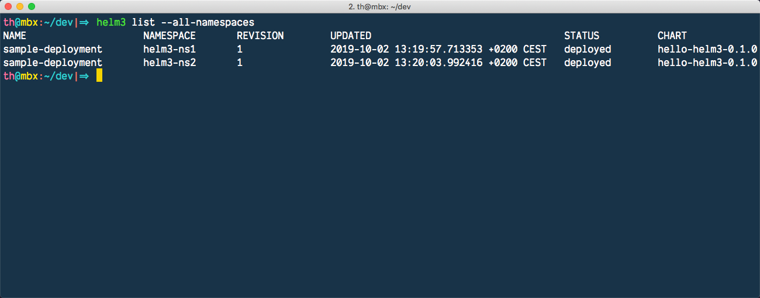760x298 pixels.
Task: Click the REVISION column header
Action: 260,36
